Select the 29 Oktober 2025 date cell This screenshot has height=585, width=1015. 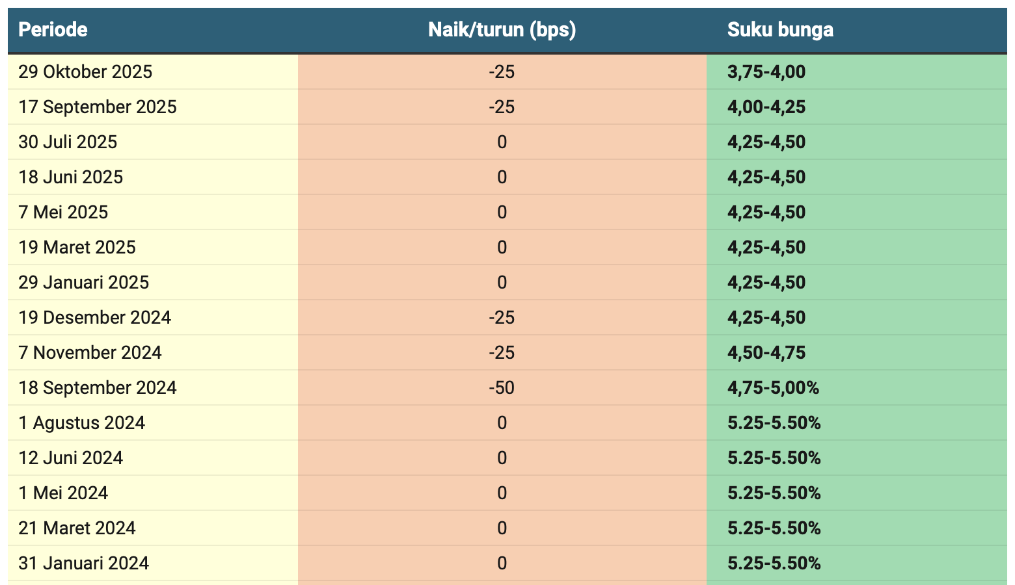point(85,71)
